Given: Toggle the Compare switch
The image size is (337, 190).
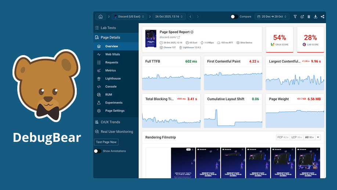Looking at the screenshot, I should pos(234,17).
